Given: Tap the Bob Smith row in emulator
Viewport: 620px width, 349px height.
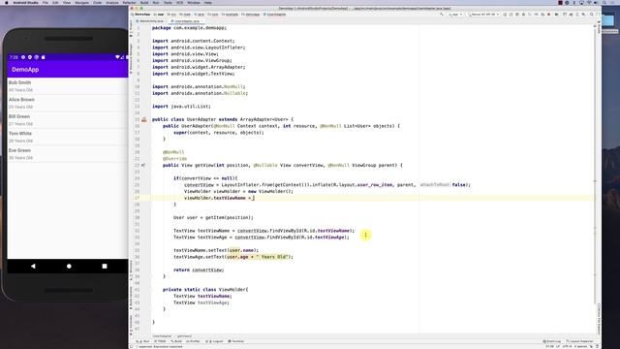Looking at the screenshot, I should 68,86.
